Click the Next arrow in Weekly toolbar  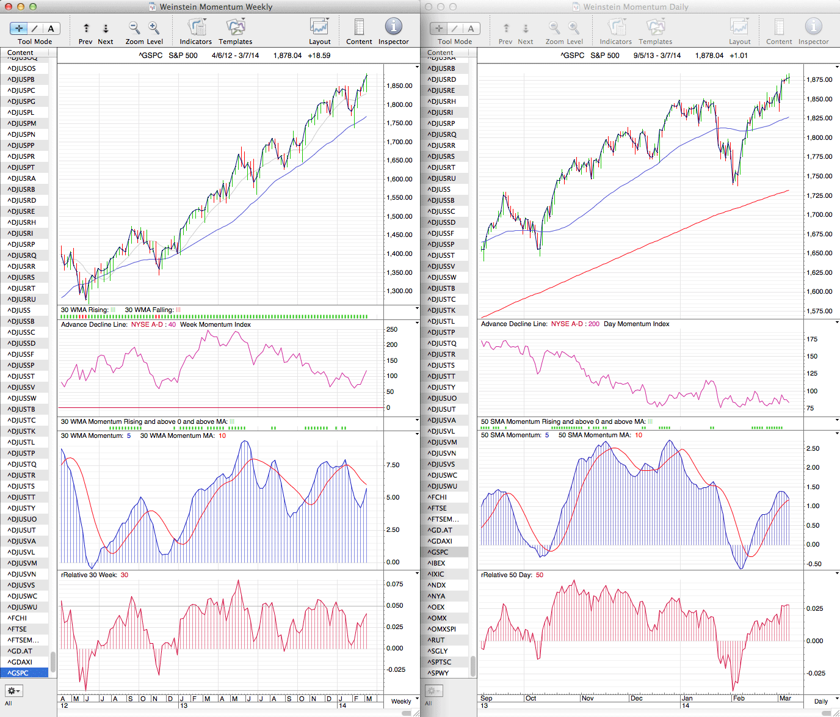click(x=106, y=28)
